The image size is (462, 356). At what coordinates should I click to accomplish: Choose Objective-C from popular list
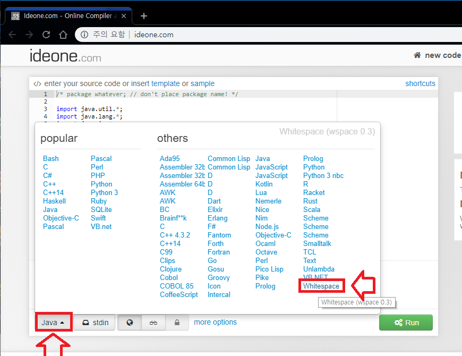pyautogui.click(x=61, y=218)
